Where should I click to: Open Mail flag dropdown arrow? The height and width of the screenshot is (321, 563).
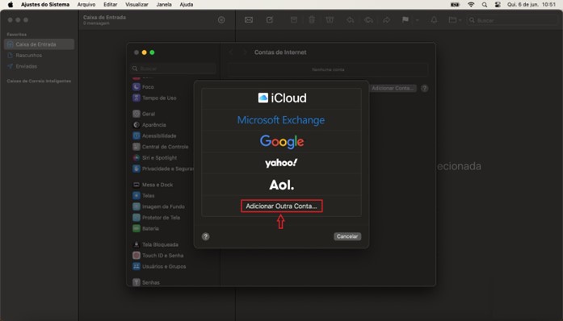[x=418, y=20]
